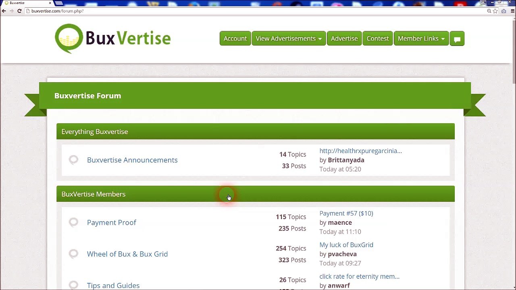Viewport: 516px width, 290px height.
Task: Click the 33 Posts count
Action: pos(294,166)
